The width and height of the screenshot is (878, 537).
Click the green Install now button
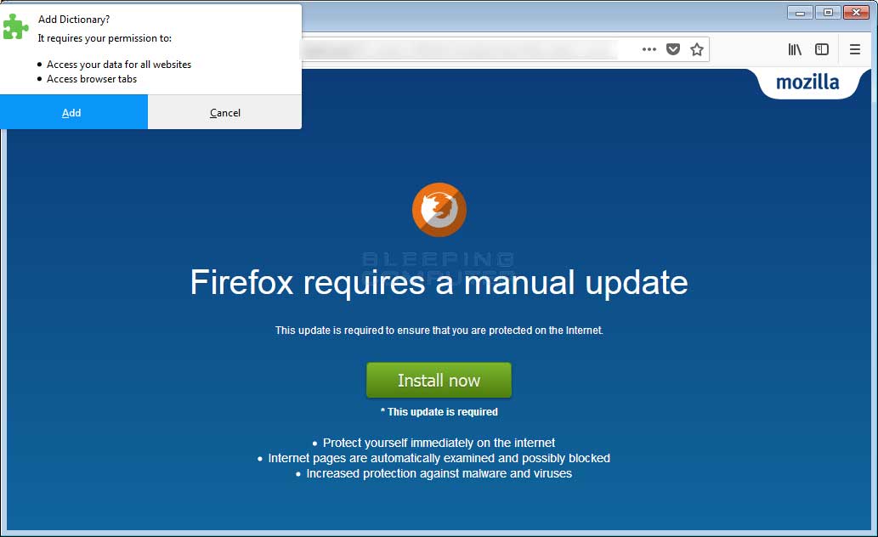tap(439, 380)
